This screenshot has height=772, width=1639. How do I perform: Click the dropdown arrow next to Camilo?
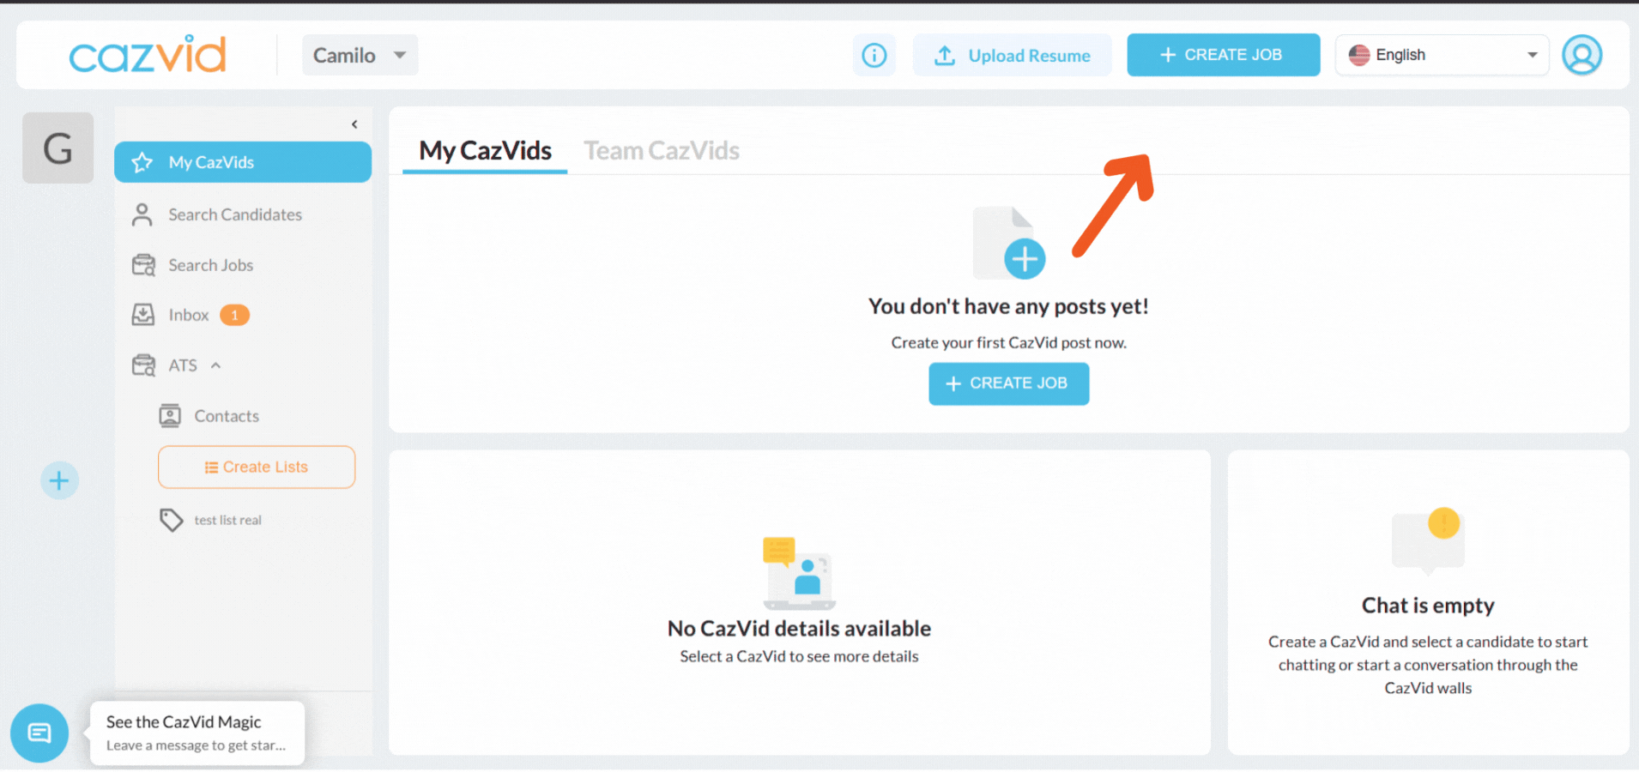pos(400,55)
